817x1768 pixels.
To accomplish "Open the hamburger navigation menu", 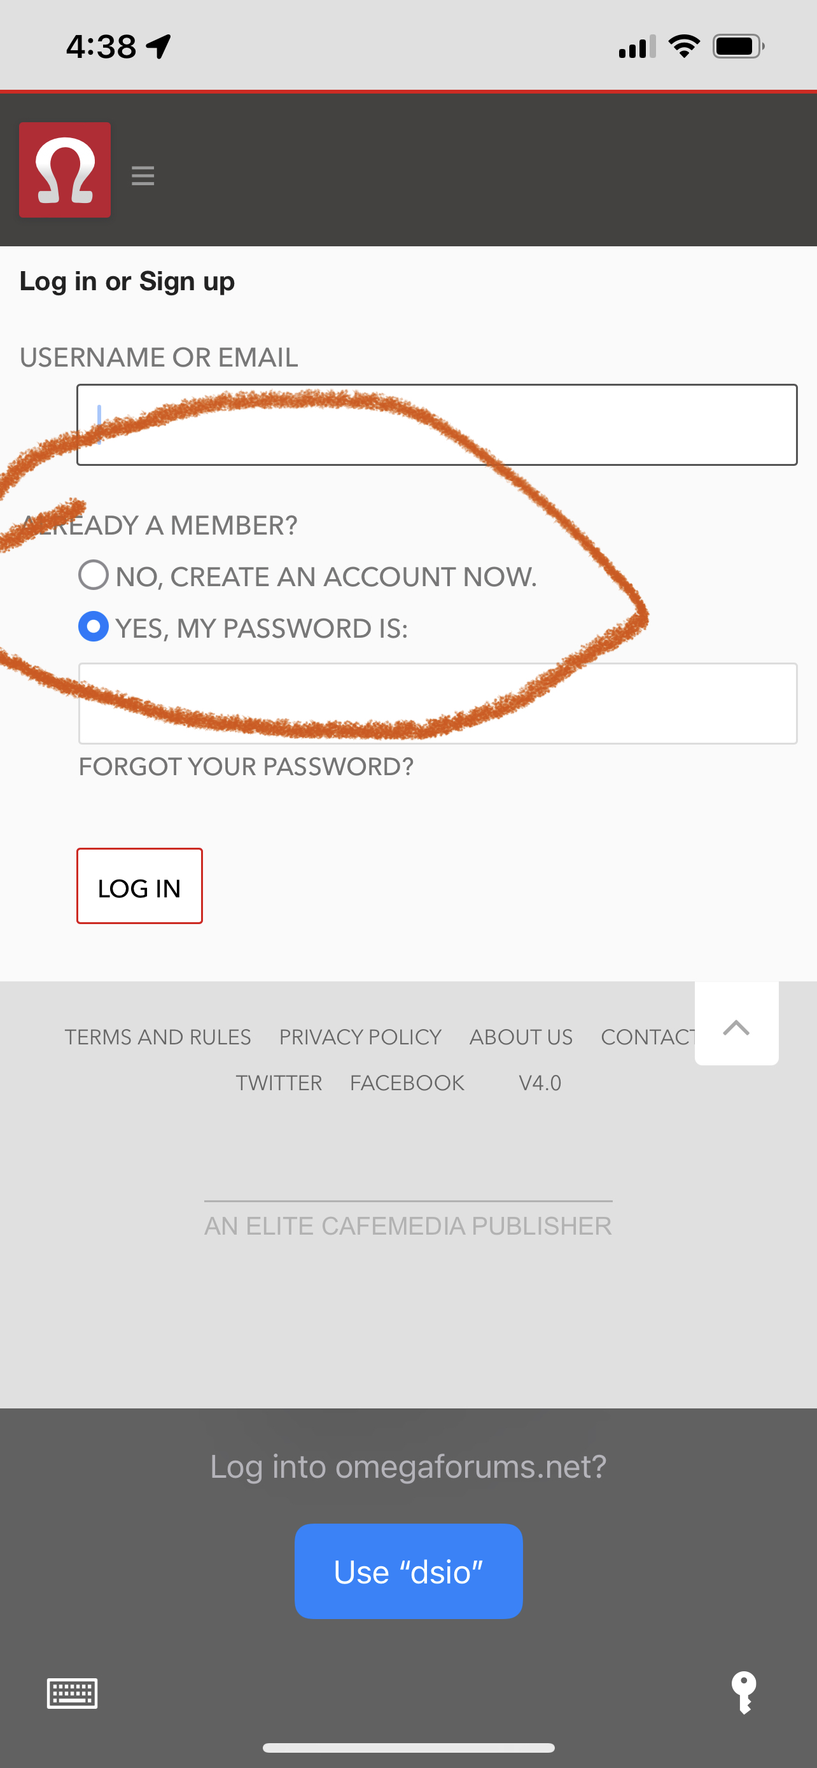I will (143, 176).
